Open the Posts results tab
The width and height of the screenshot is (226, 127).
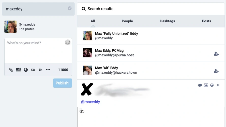(206, 21)
